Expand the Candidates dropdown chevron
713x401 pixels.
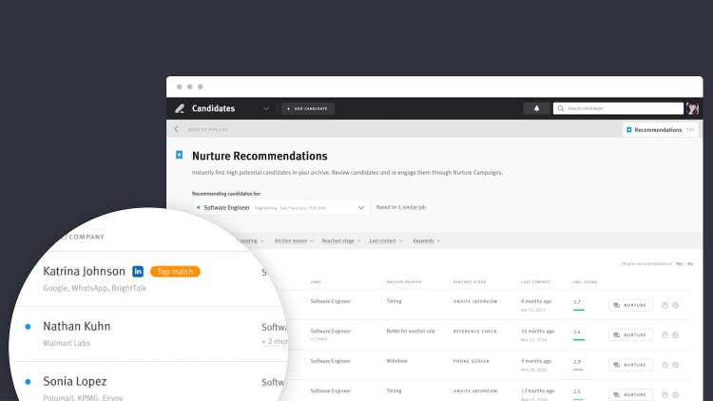point(266,108)
